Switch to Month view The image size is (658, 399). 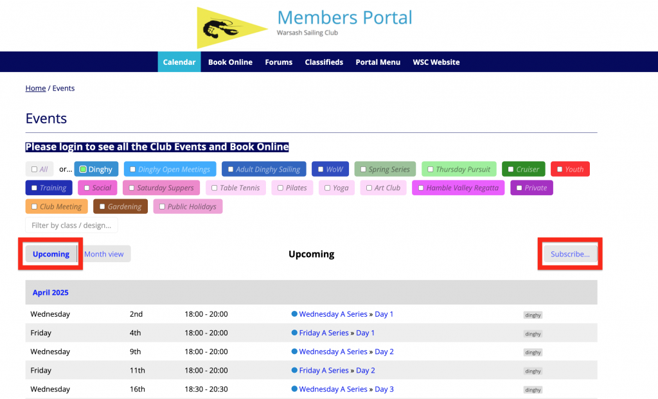click(104, 254)
